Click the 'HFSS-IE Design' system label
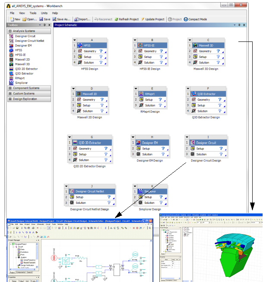The height and width of the screenshot is (282, 263). click(x=150, y=69)
